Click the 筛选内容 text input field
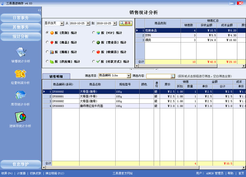 (x=158, y=76)
